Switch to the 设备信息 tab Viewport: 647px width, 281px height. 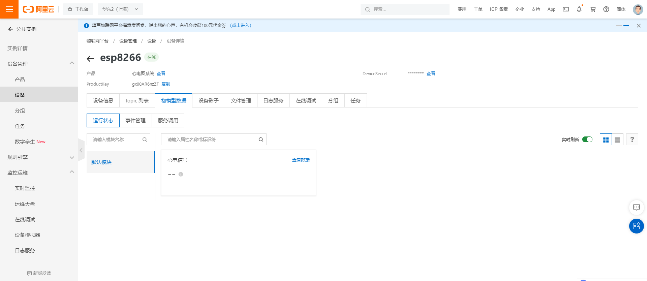(103, 101)
